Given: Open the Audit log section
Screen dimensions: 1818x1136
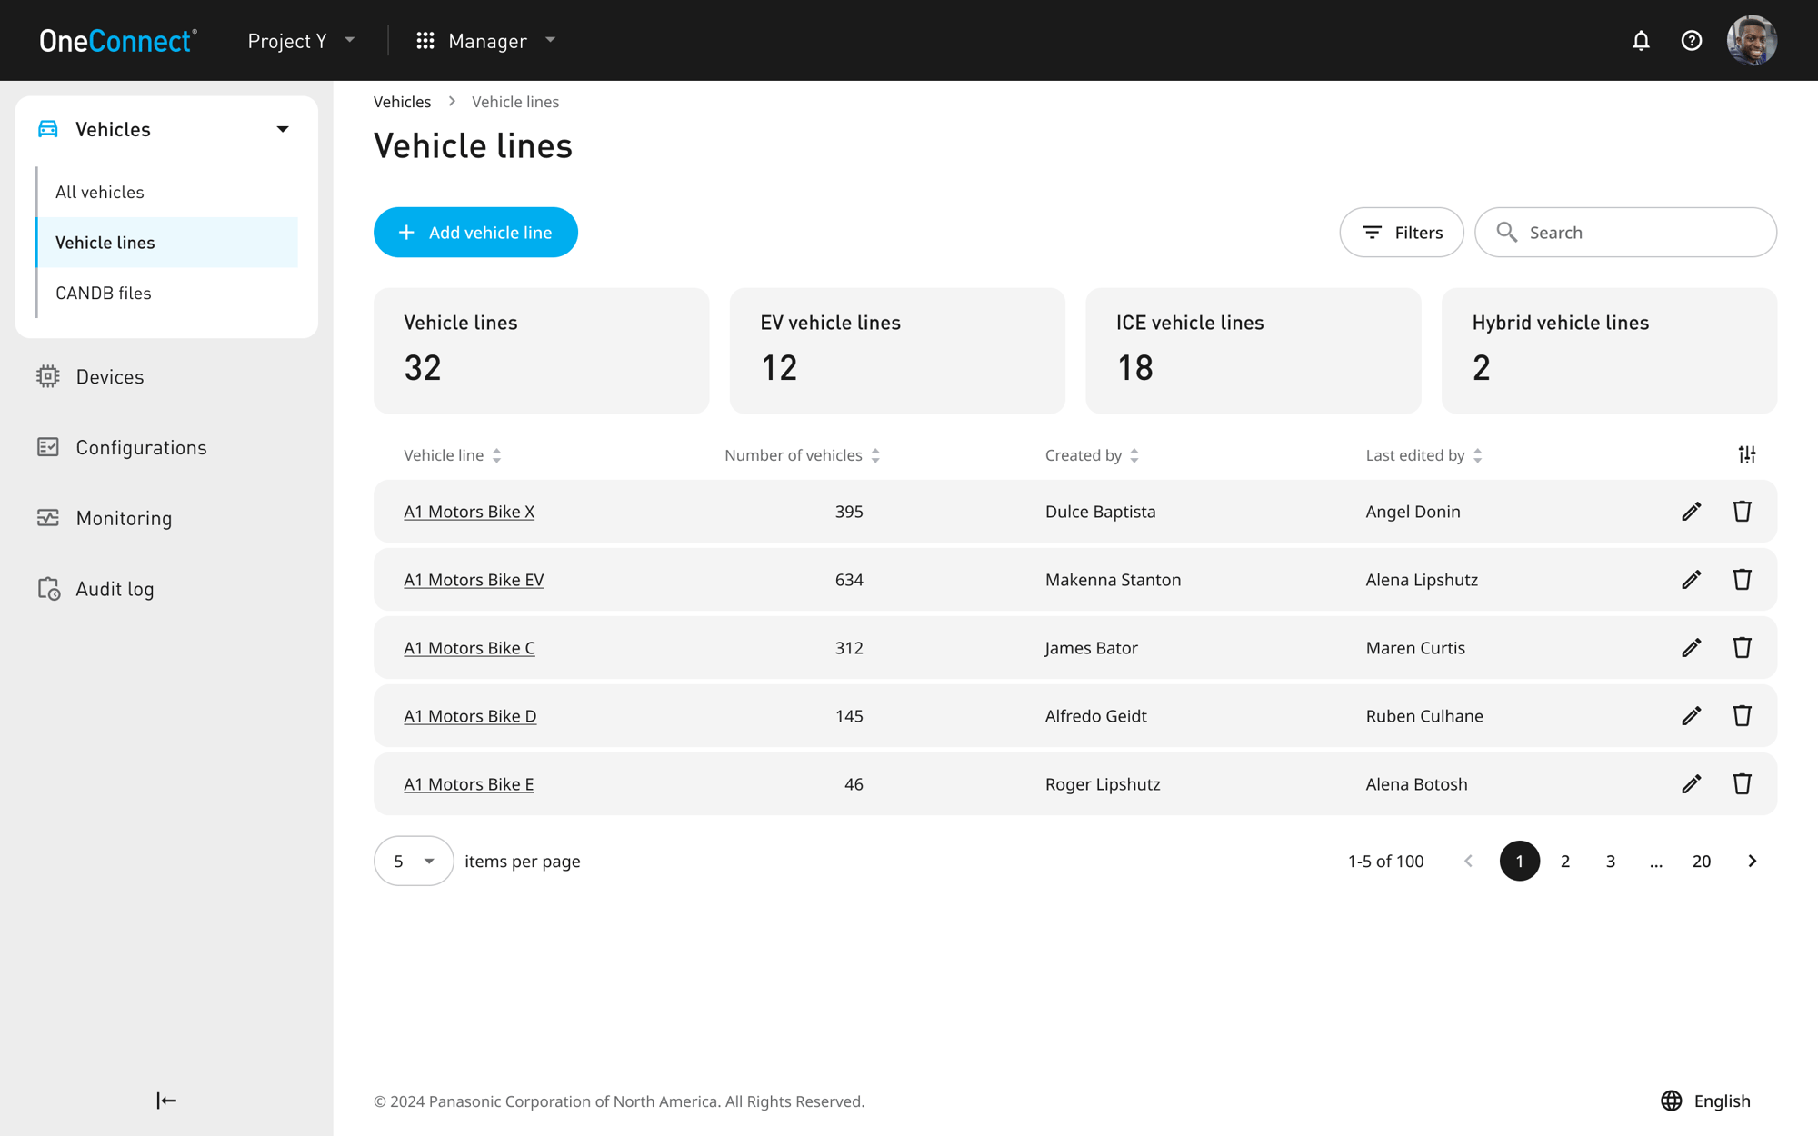Looking at the screenshot, I should point(115,589).
